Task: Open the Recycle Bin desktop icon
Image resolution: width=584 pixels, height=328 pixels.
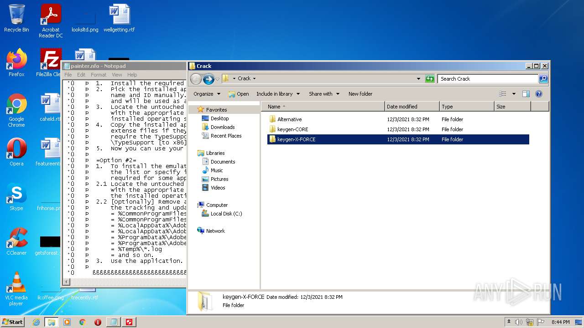Action: click(x=16, y=18)
